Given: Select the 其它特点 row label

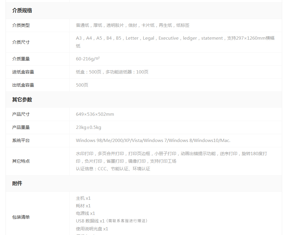Looking at the screenshot, I should [21, 161].
